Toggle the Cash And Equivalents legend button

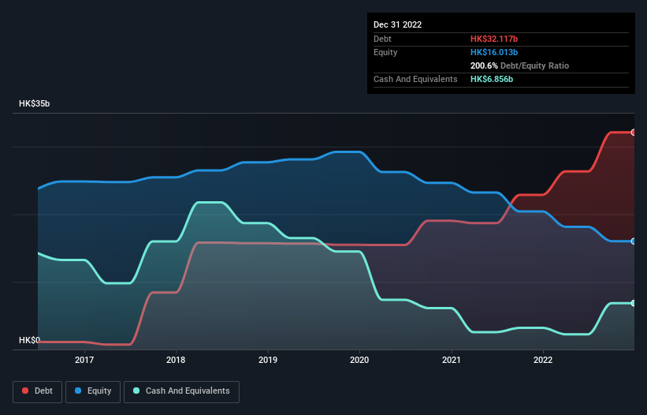(181, 391)
